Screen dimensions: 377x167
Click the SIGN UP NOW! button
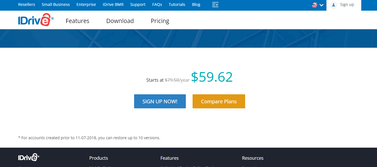tap(160, 101)
